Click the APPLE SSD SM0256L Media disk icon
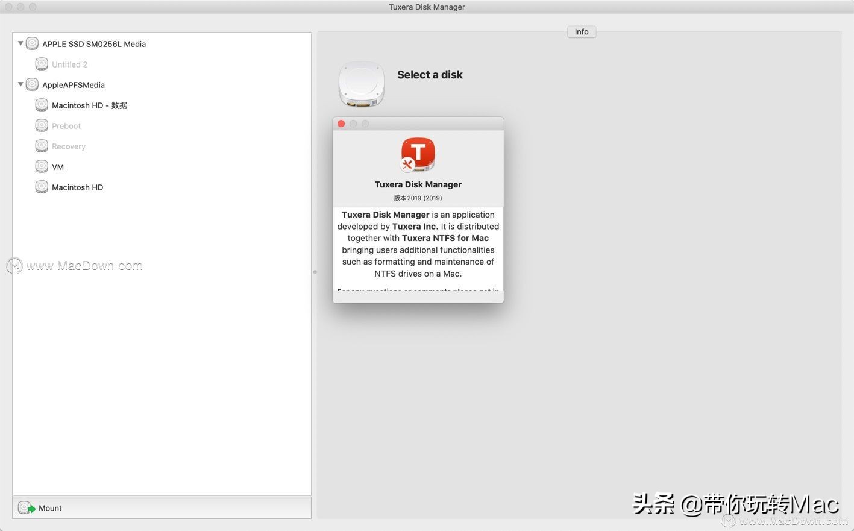 [32, 43]
